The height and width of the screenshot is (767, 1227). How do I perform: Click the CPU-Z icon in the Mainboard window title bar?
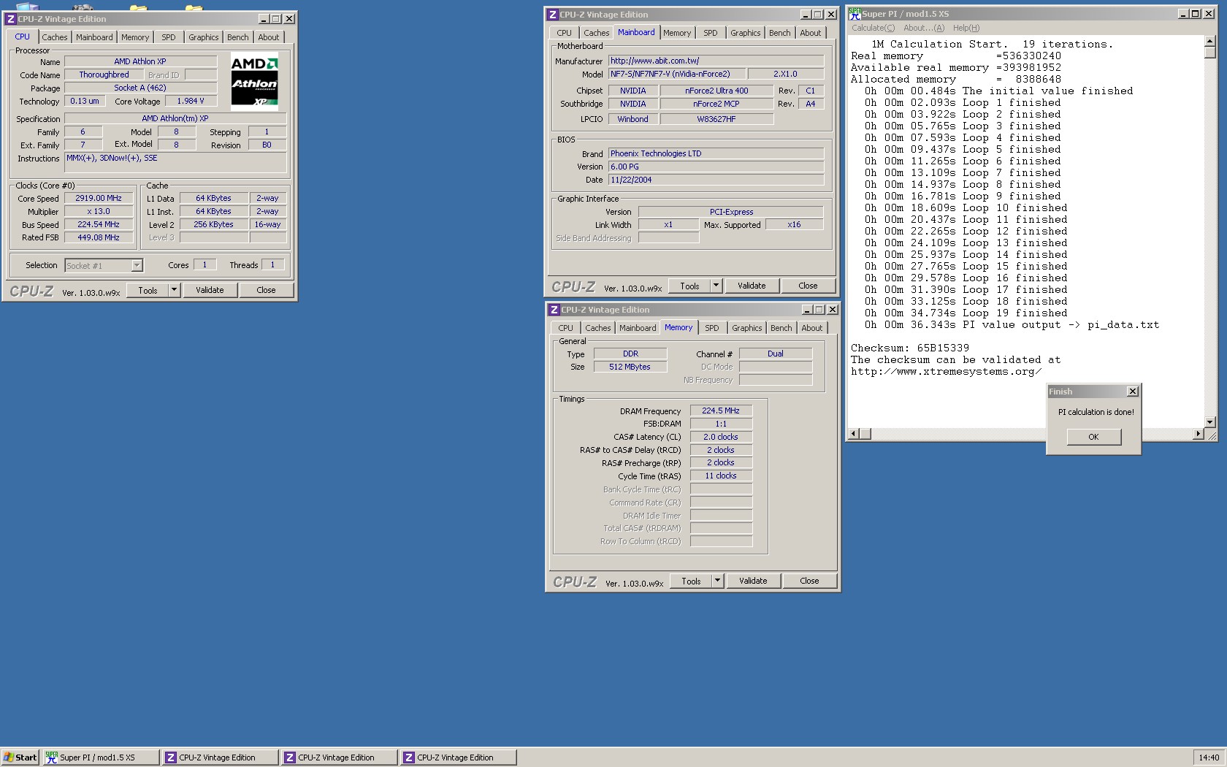[553, 15]
